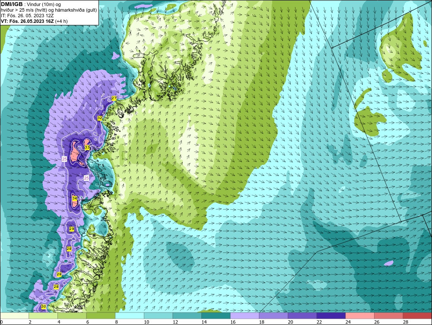Click the 24–26 m/s pink legend swatch
432x325 pixels.
tap(360, 316)
